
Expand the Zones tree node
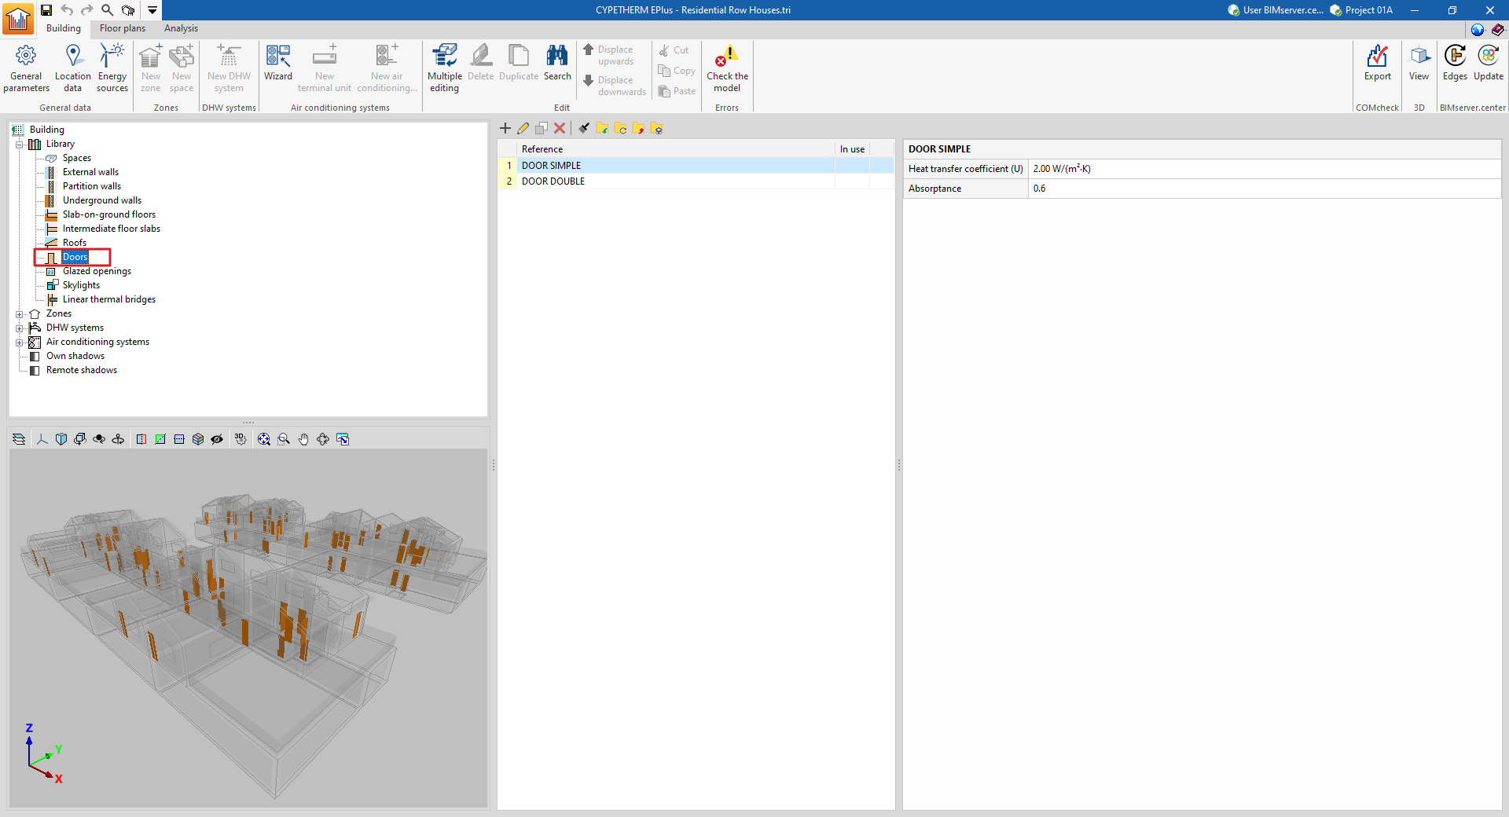tap(20, 314)
